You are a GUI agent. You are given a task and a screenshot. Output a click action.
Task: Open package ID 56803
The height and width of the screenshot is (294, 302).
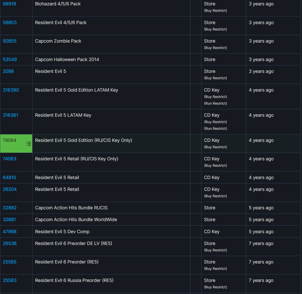click(x=10, y=23)
